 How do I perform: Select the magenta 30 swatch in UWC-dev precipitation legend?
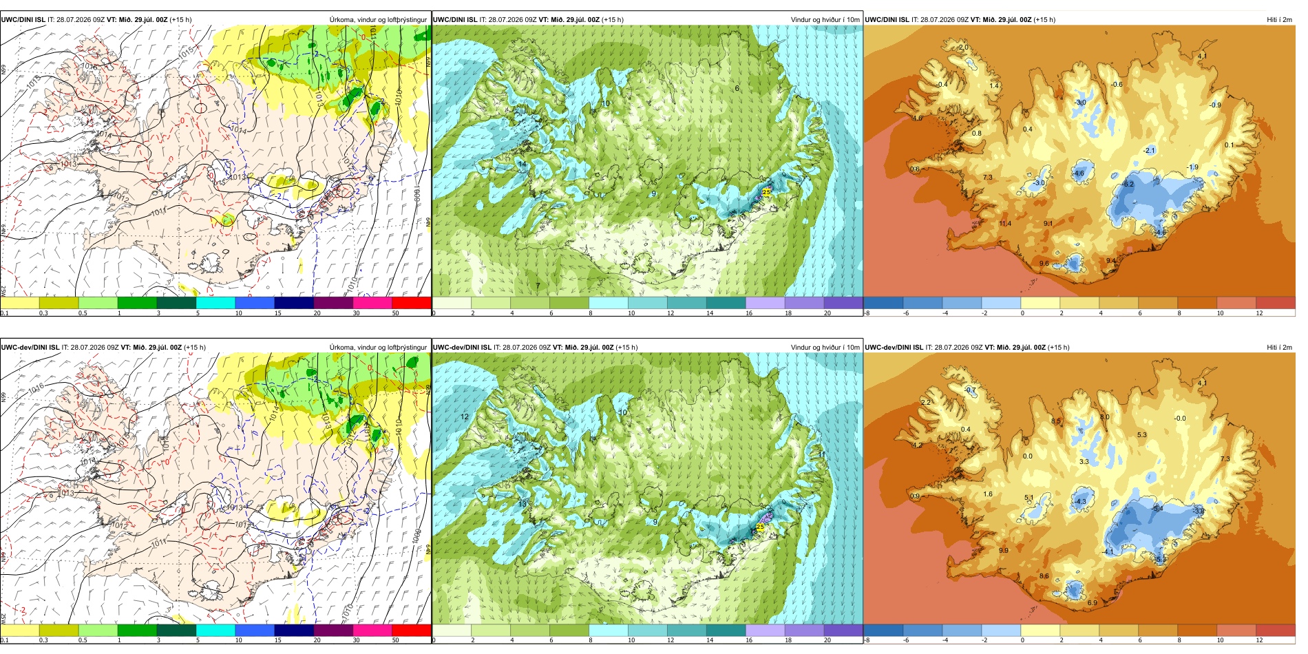coord(372,630)
